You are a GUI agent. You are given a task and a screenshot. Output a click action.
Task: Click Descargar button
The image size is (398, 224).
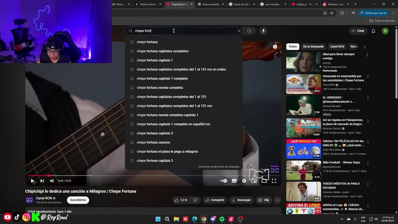tap(241, 200)
